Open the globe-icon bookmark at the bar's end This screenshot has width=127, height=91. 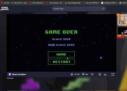(123, 3)
